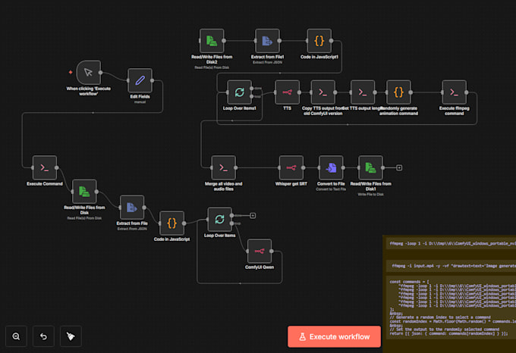Click the Execute workflow button
Viewport: 516px width, 353px height.
pyautogui.click(x=334, y=336)
